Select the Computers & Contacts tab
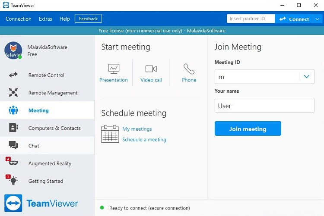This screenshot has width=324, height=216. (x=47, y=128)
